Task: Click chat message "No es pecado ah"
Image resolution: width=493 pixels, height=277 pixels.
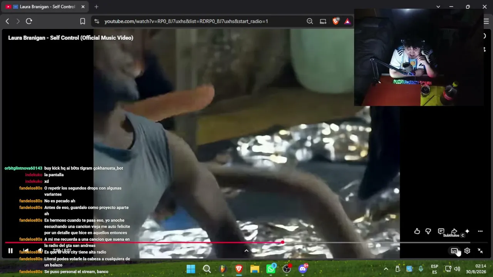Action: coord(60,201)
